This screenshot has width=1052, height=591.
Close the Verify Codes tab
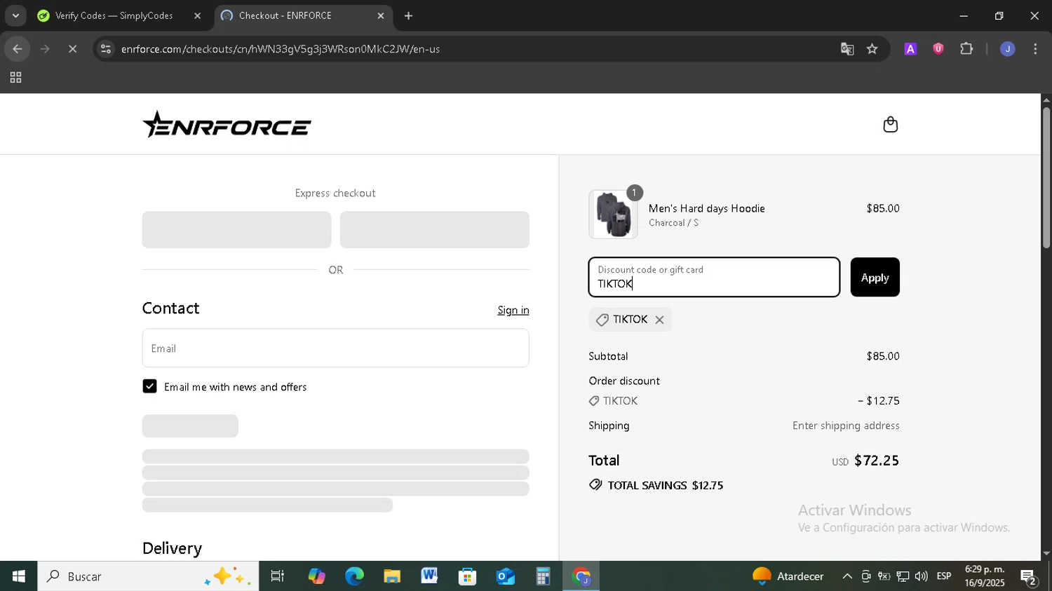point(197,15)
